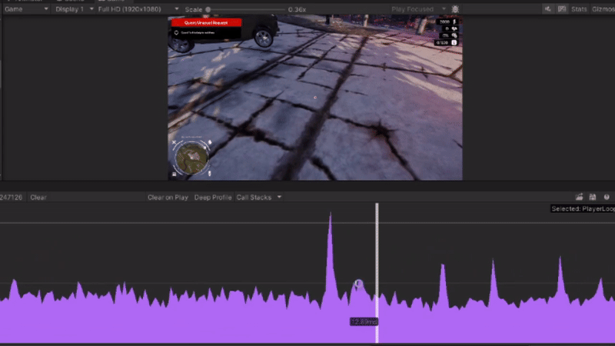The width and height of the screenshot is (615, 346).
Task: Toggle the Stats overlay
Action: click(x=579, y=9)
